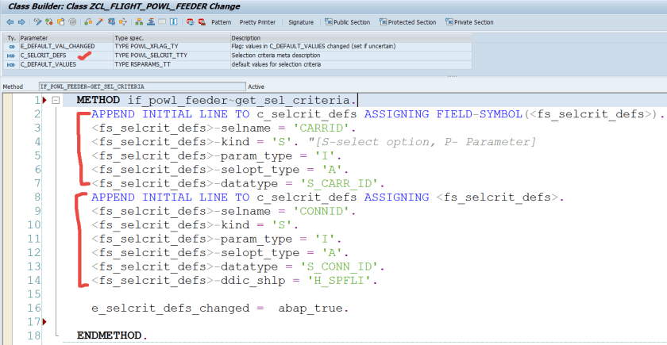Image resolution: width=667 pixels, height=345 pixels.
Task: Click line number 15 in gutter
Action: [x=34, y=294]
